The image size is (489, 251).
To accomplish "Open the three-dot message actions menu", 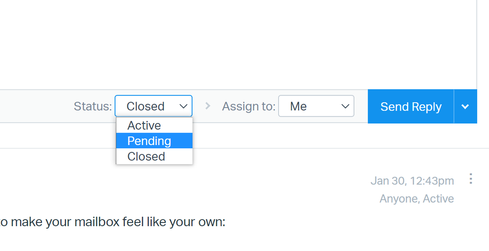I will pyautogui.click(x=470, y=179).
